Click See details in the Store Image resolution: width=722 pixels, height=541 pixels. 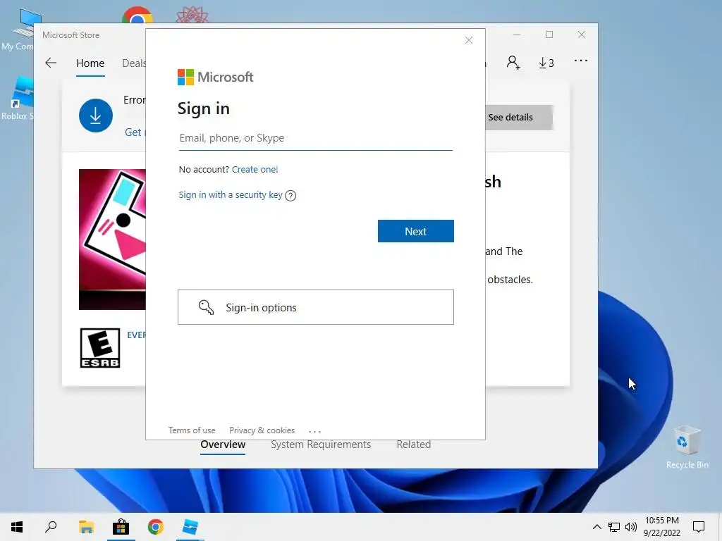tap(518, 118)
